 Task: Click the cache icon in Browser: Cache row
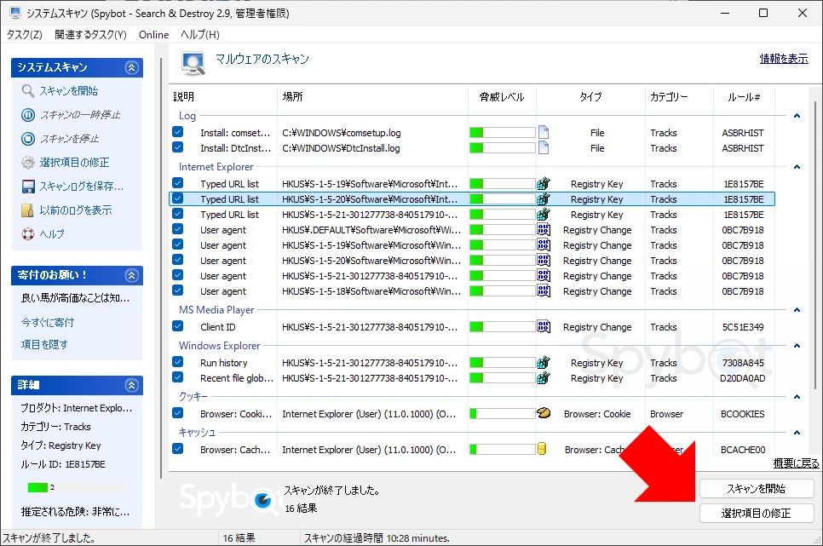542,449
